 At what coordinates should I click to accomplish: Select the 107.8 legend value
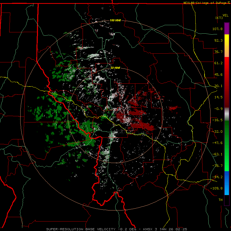coord(217,29)
